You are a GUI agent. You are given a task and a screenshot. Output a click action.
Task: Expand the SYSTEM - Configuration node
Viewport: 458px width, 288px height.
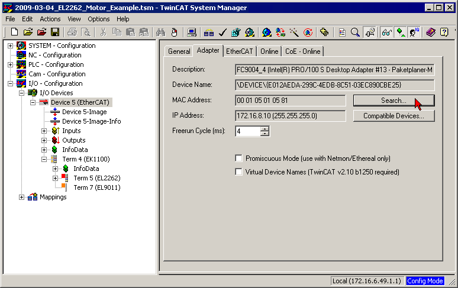click(x=10, y=46)
